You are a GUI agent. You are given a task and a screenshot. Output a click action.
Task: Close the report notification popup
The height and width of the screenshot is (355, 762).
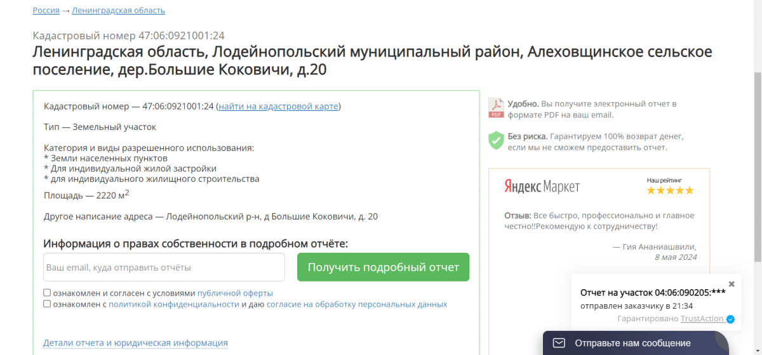point(731,284)
